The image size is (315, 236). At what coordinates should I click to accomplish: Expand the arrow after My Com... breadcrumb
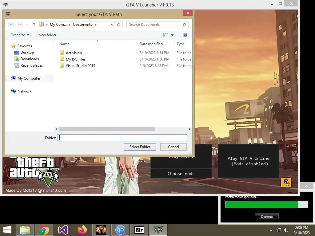[70, 25]
